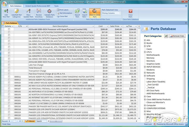Screen dimensions: 189x127
Task: Click Clone Part in ribbon
Action: coord(62,16)
